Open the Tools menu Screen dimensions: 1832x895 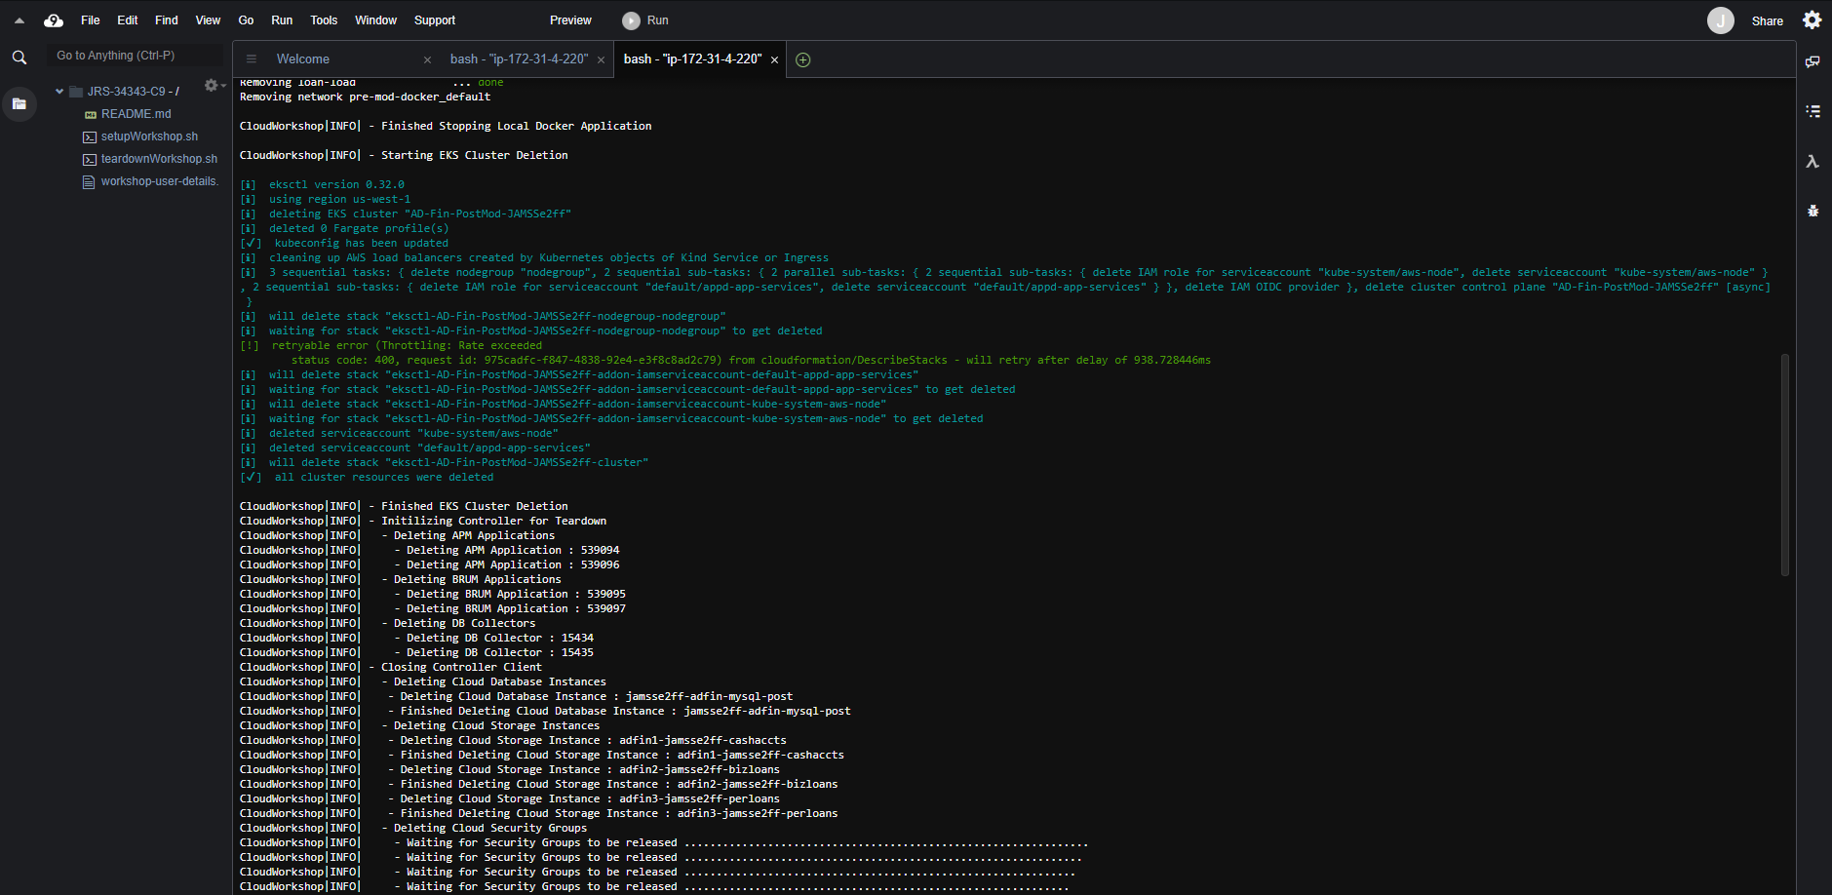click(x=324, y=20)
